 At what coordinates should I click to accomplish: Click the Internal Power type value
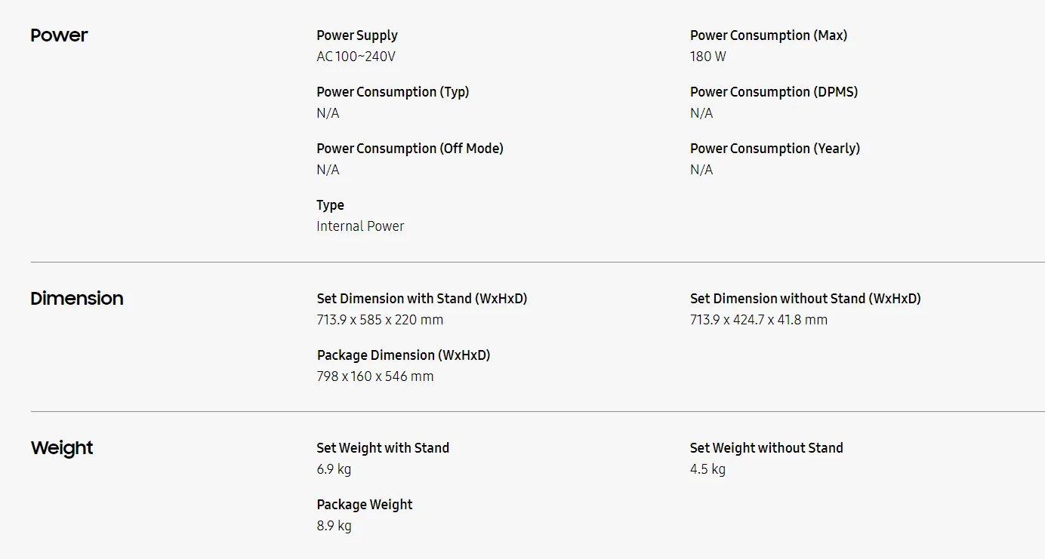pos(360,226)
